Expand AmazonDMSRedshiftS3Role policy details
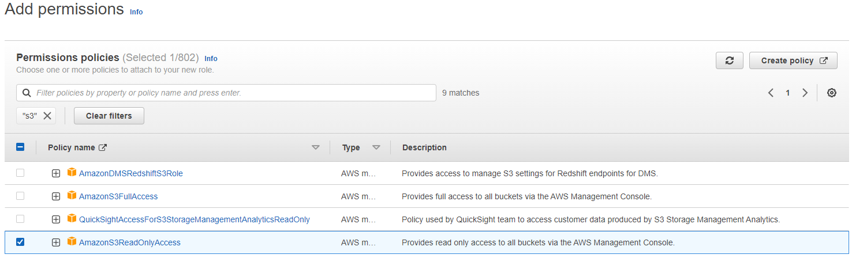Viewport: 852px width, 258px height. point(56,173)
